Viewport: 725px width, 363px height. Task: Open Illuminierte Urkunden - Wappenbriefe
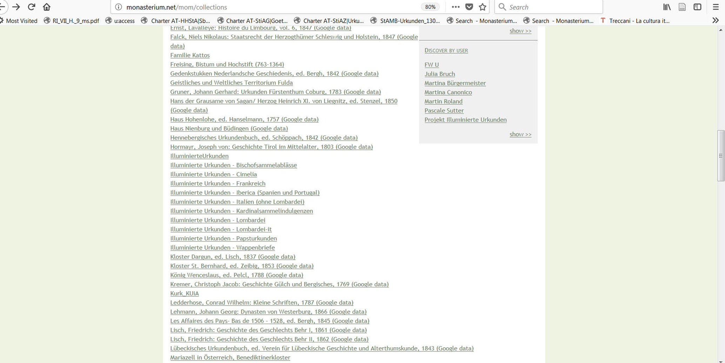tap(222, 247)
